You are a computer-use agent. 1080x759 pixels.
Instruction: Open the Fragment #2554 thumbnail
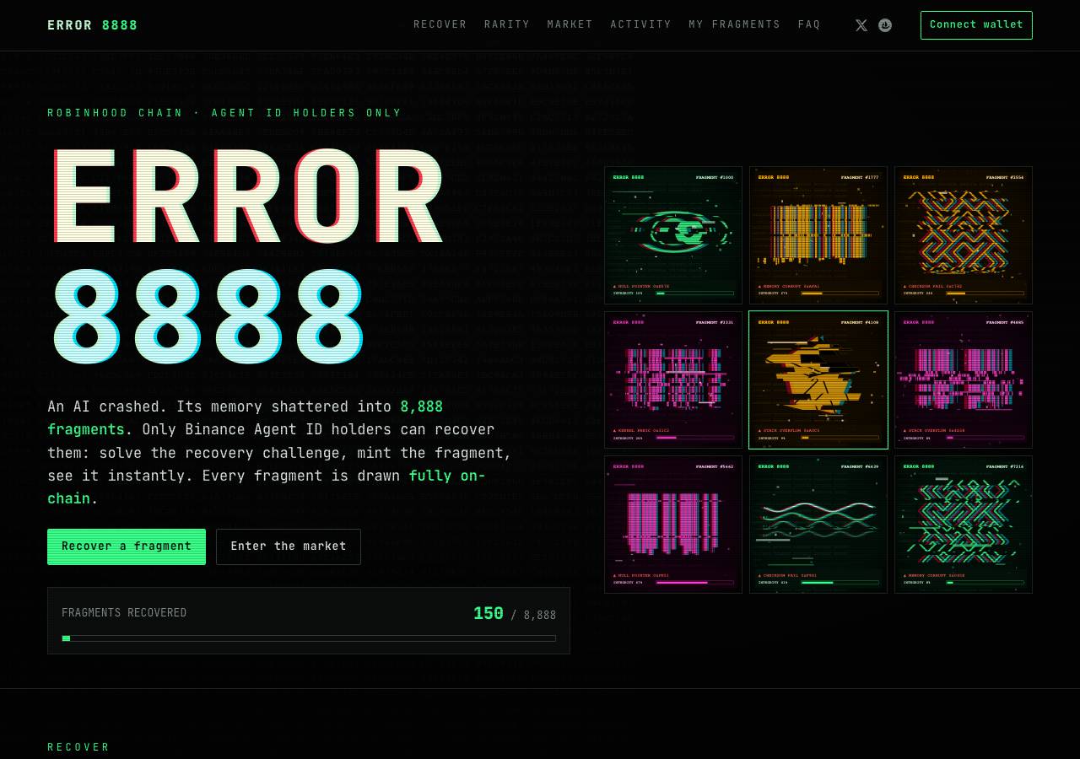[x=964, y=235]
